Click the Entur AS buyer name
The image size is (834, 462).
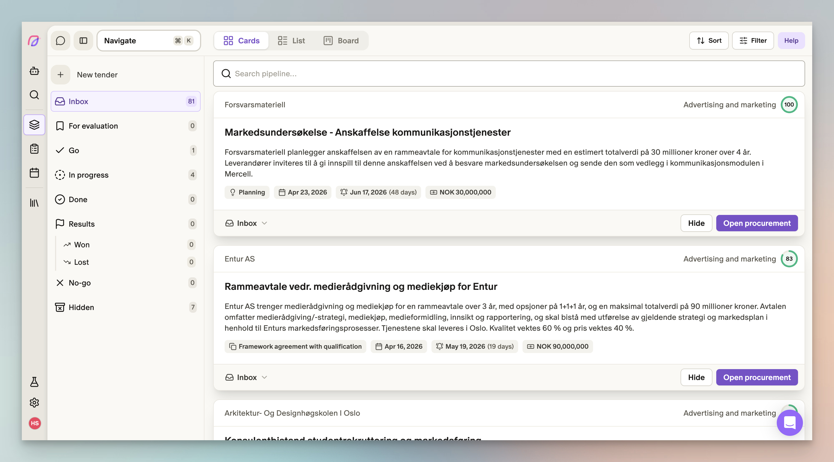pos(240,259)
